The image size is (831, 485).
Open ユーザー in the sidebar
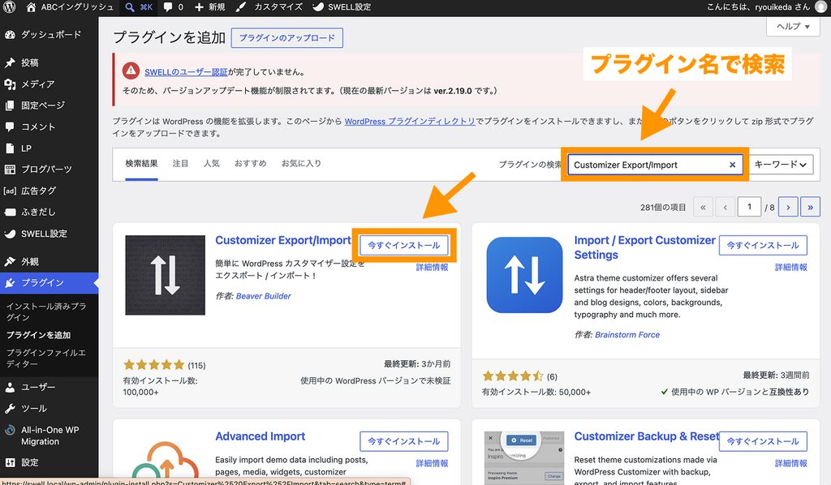pyautogui.click(x=49, y=387)
